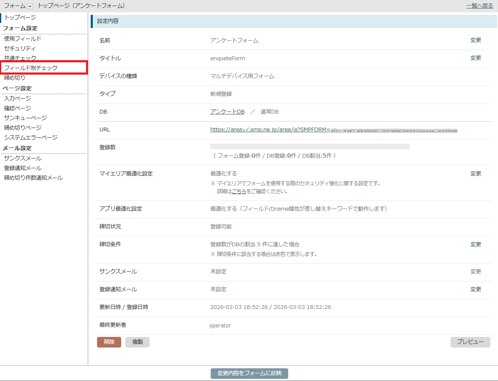The height and width of the screenshot is (381, 498).
Task: Open the アンケートDB link
Action: (x=227, y=111)
